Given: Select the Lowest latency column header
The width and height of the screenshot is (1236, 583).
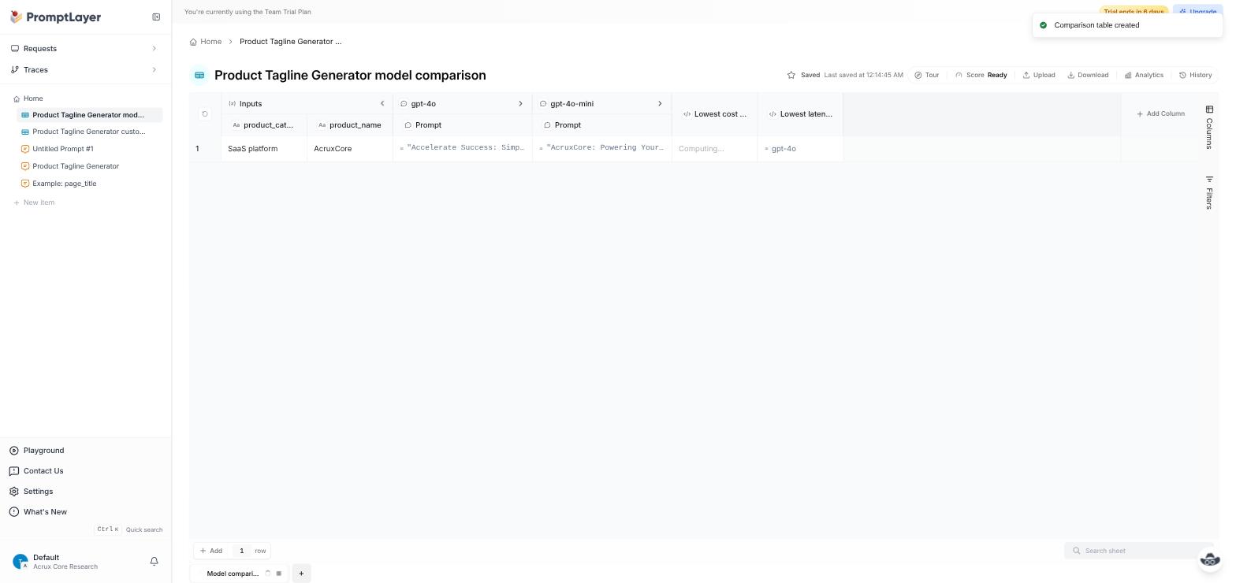Looking at the screenshot, I should point(800,114).
